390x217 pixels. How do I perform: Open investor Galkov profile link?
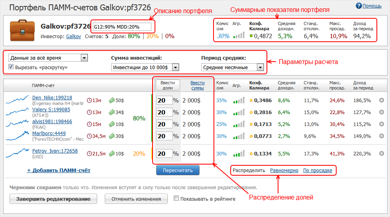[x=74, y=36]
